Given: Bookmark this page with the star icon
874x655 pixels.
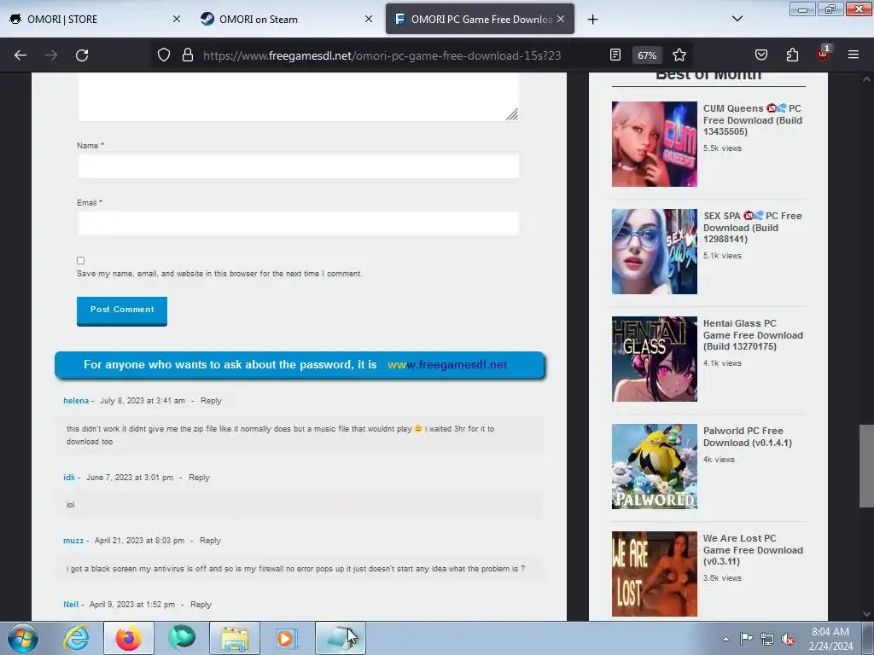Looking at the screenshot, I should (x=679, y=55).
